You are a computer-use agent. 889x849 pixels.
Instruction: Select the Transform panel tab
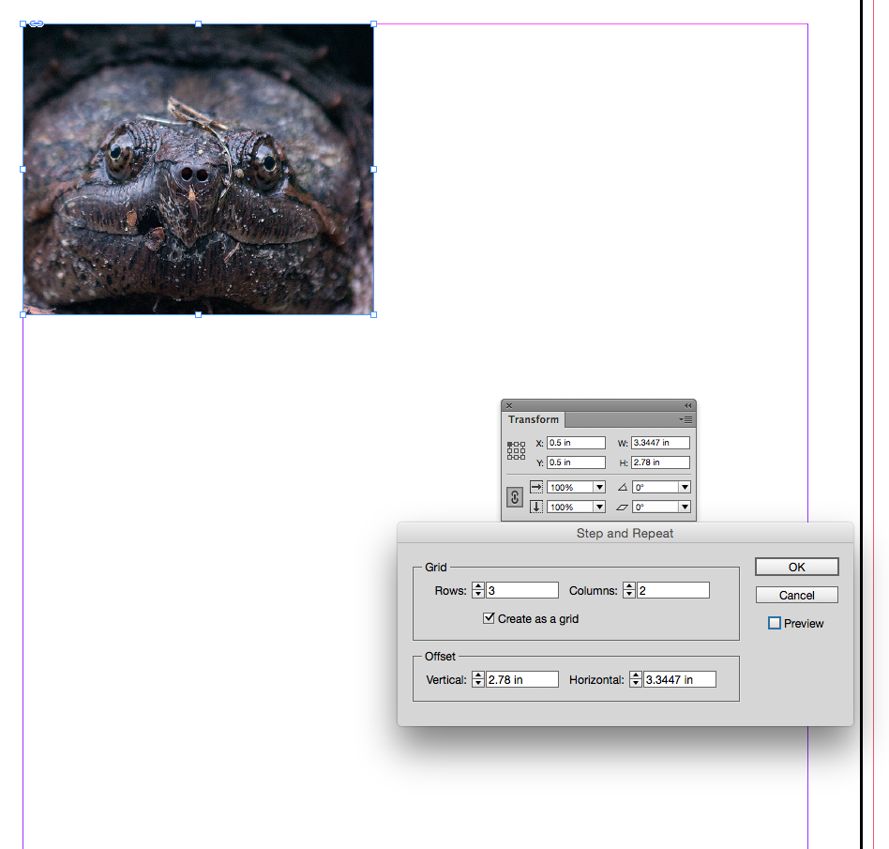click(x=534, y=419)
